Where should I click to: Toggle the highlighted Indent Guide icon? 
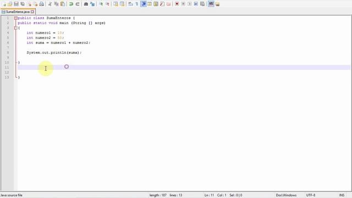(x=144, y=4)
